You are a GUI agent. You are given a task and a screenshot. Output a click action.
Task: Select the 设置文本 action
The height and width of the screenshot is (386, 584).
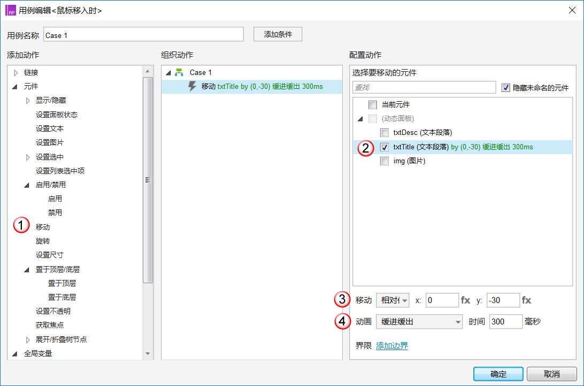(x=50, y=128)
